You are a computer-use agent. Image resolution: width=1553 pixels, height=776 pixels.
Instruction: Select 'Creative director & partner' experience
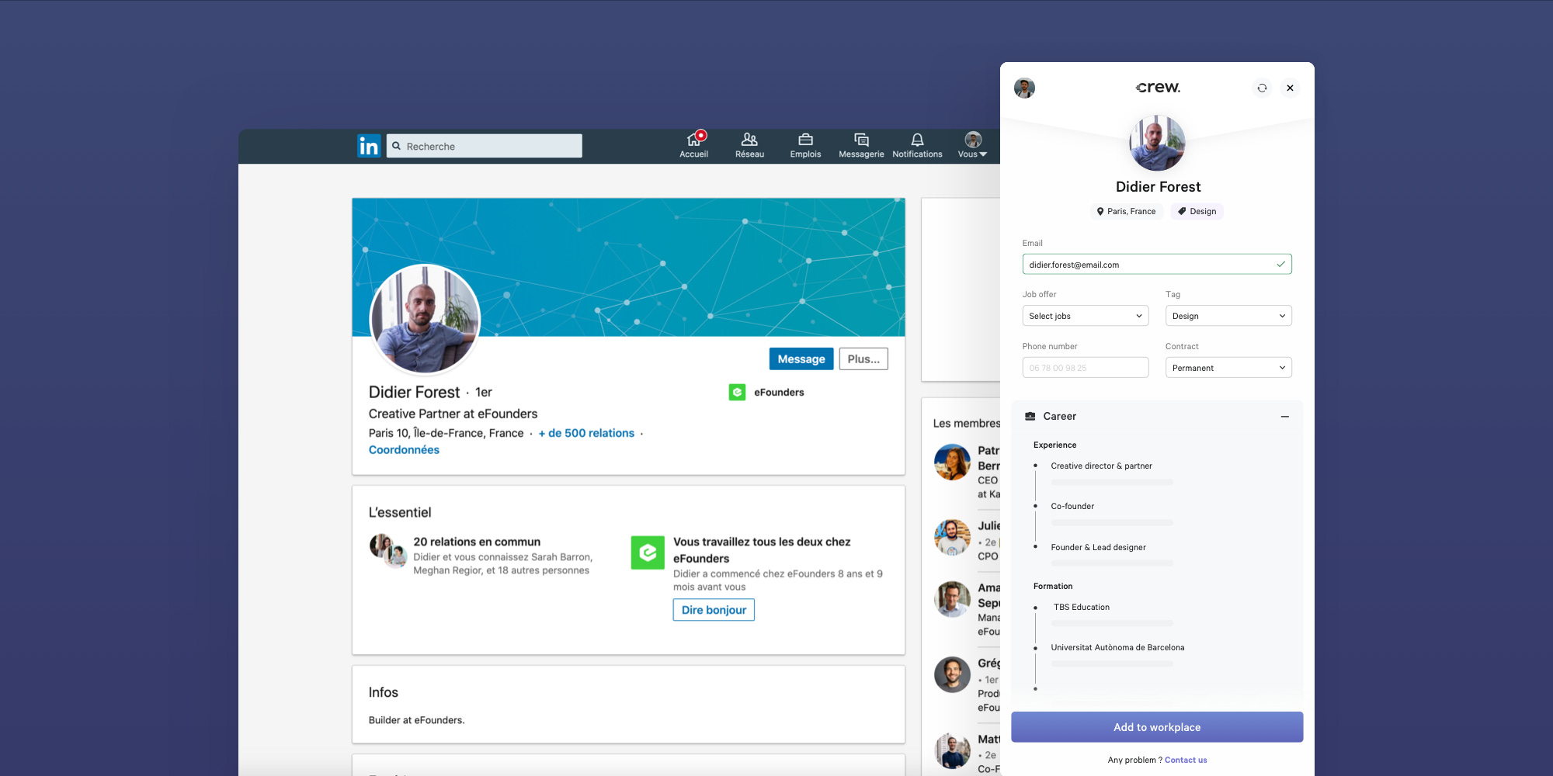[1101, 466]
